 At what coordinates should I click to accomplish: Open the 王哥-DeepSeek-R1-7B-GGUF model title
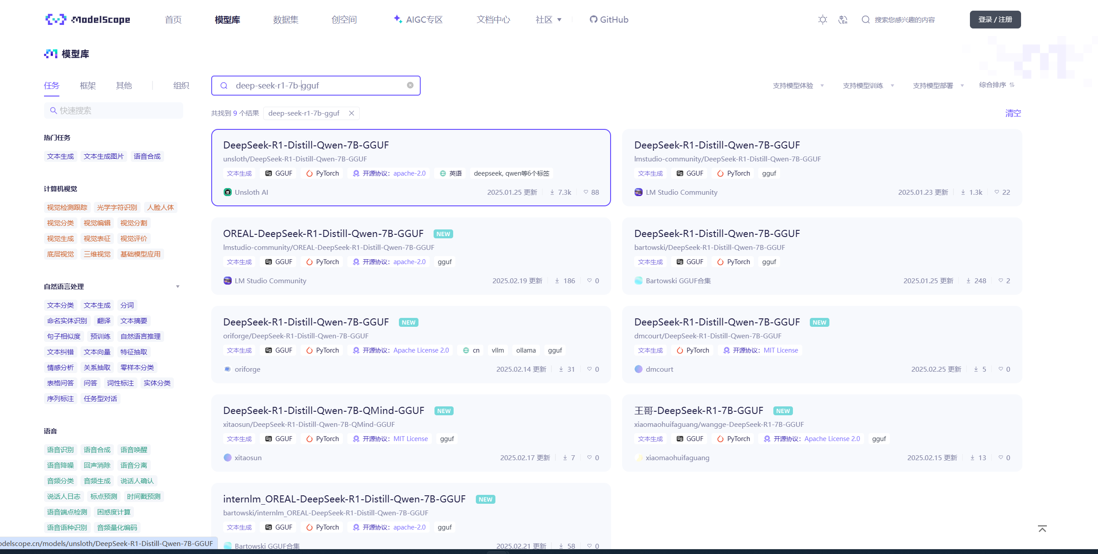click(699, 410)
